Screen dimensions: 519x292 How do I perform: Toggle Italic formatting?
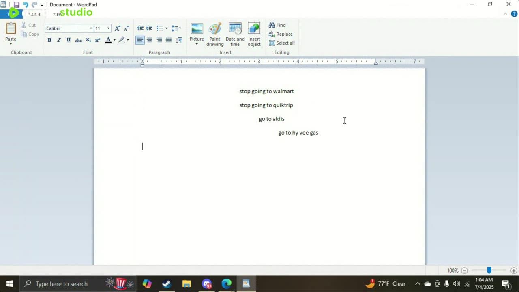59,40
